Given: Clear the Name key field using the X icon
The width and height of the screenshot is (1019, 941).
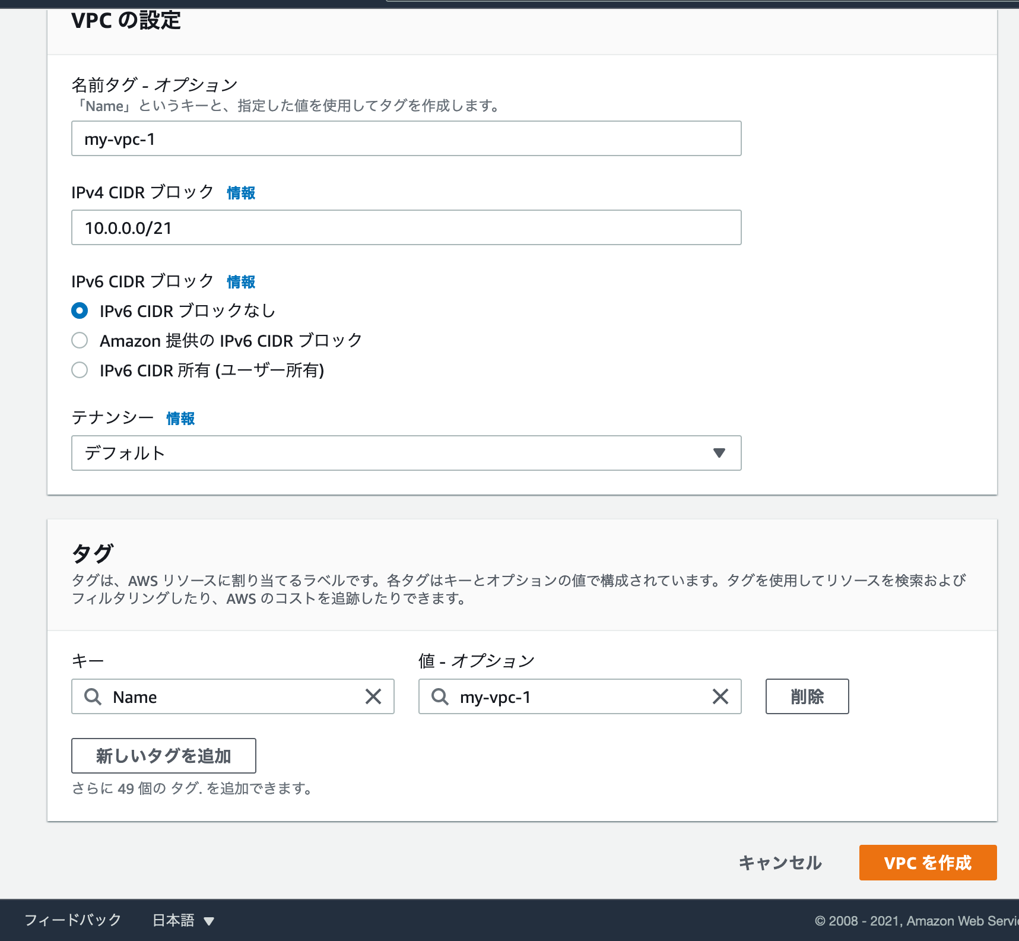Looking at the screenshot, I should [x=374, y=696].
